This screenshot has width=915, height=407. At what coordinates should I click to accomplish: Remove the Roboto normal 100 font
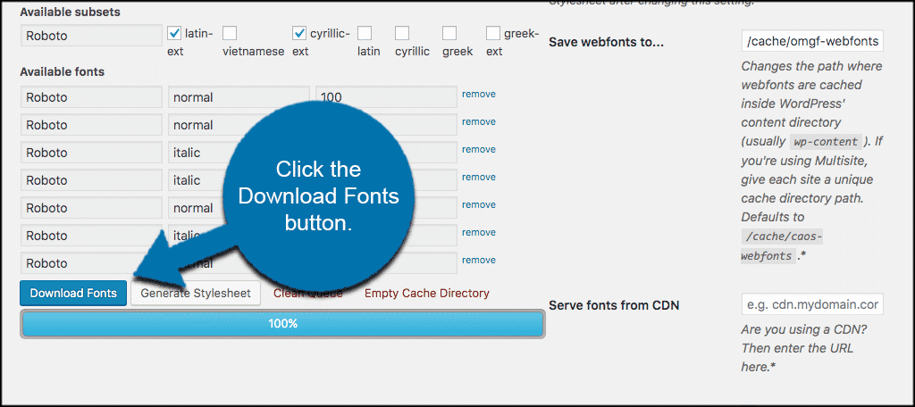tap(478, 94)
